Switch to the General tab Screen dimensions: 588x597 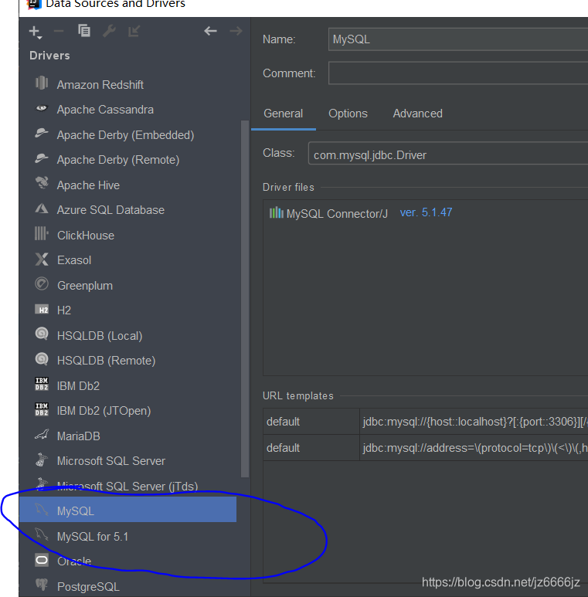283,114
